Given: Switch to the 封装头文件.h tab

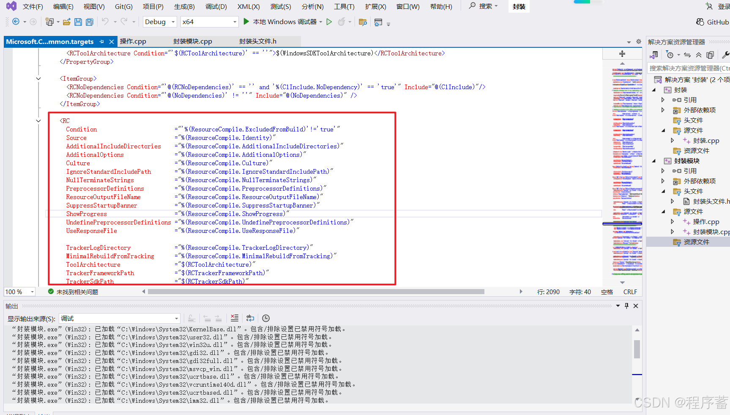Looking at the screenshot, I should click(x=257, y=41).
